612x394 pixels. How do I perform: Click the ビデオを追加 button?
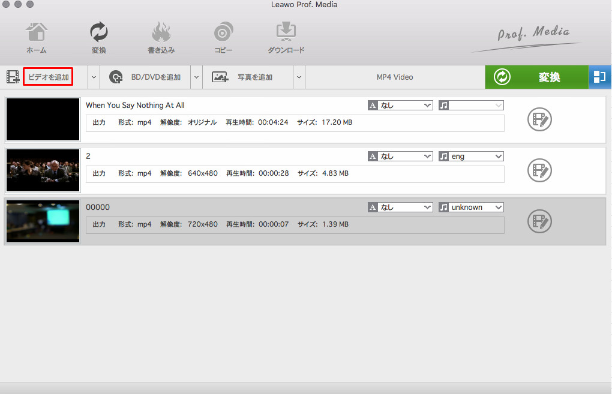[48, 77]
